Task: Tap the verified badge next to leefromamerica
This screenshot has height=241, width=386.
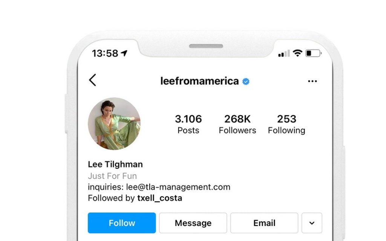Action: coord(245,81)
